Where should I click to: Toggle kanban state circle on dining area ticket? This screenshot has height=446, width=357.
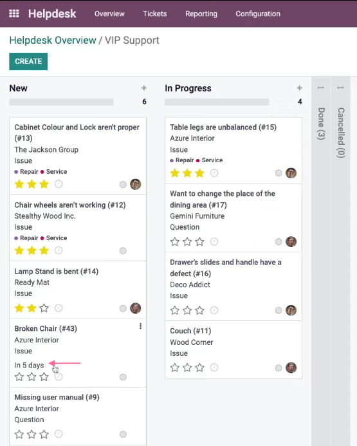279,241
